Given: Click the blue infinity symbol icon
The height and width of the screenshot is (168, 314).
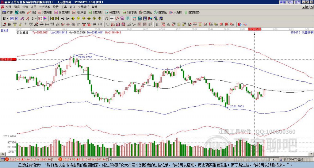Looking at the screenshot, I should (x=245, y=25).
